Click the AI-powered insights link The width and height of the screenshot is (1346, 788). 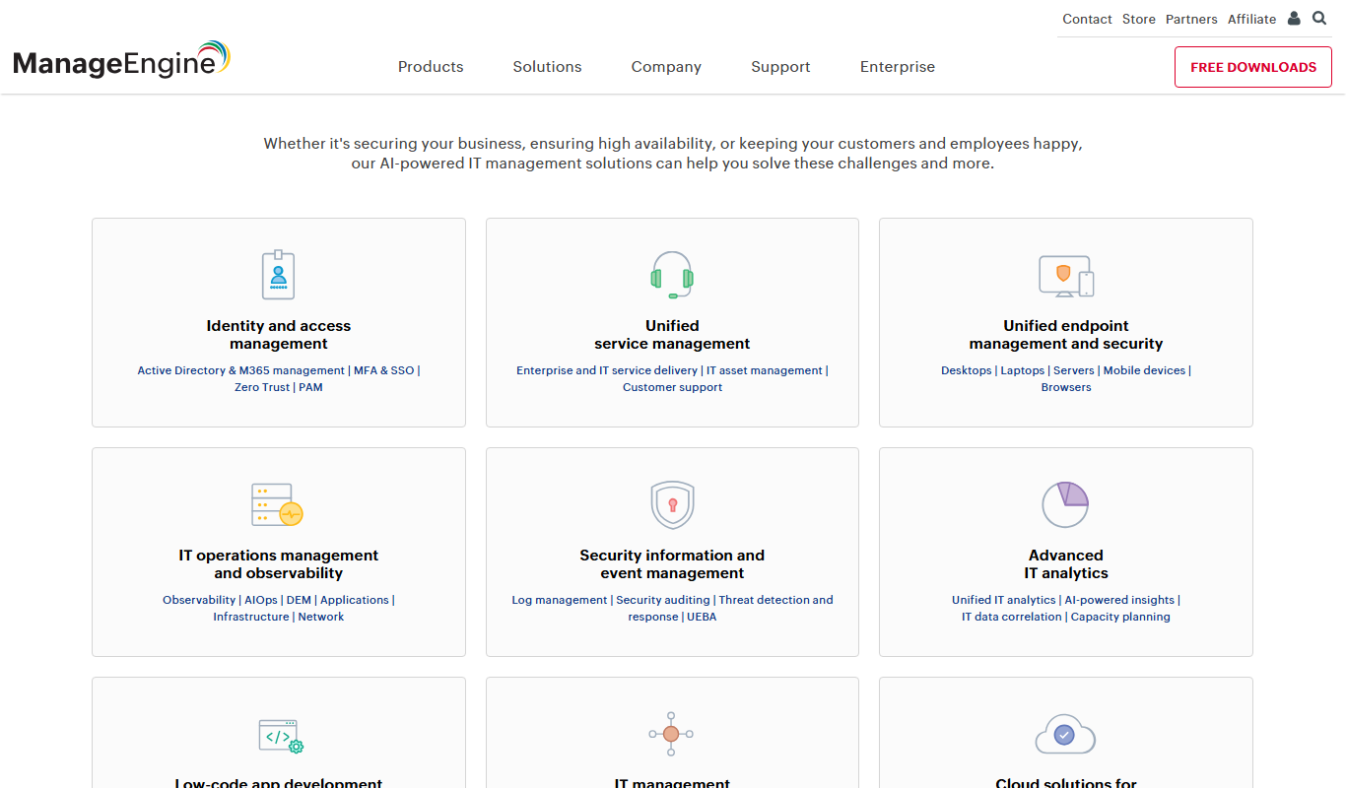pyautogui.click(x=1119, y=600)
